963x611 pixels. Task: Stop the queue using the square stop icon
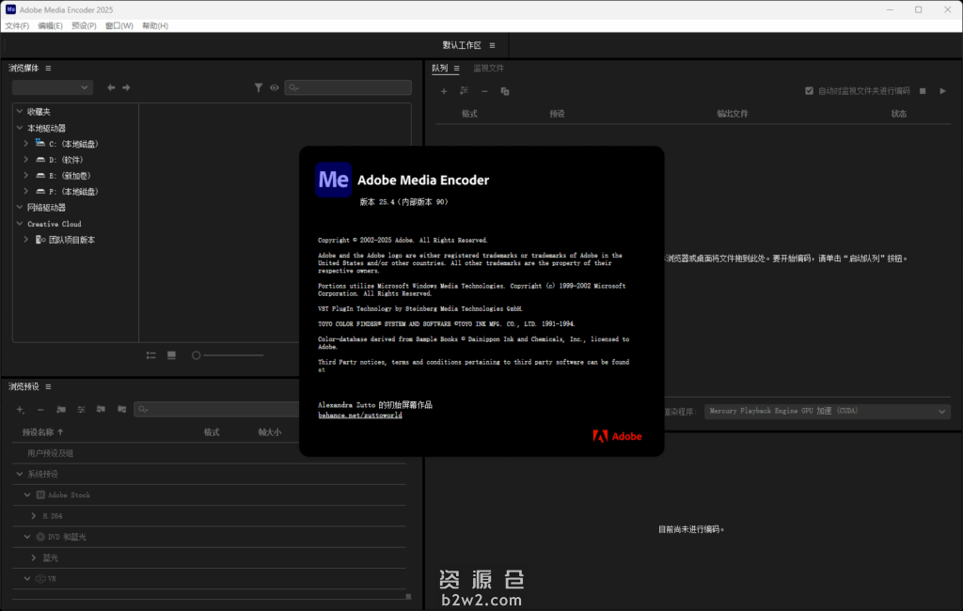coord(924,90)
